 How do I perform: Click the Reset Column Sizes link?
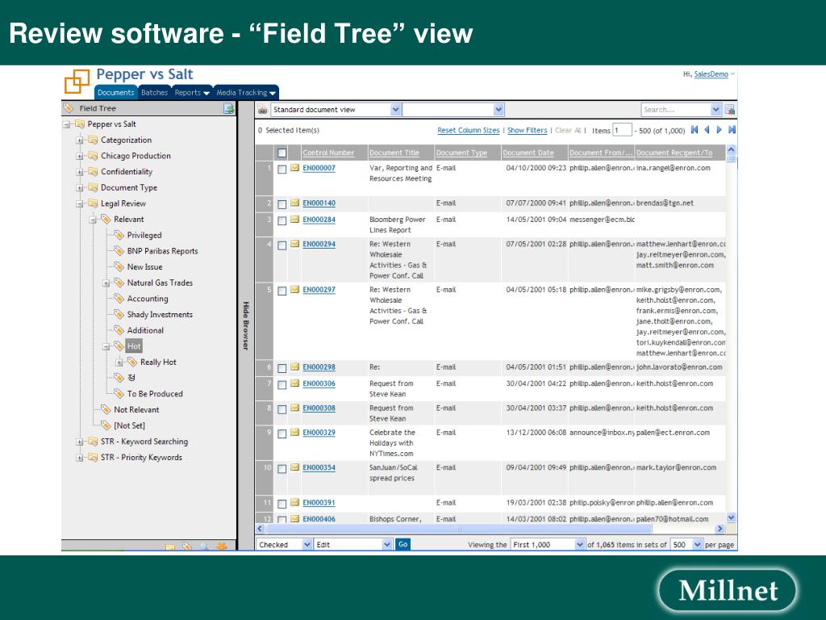469,130
